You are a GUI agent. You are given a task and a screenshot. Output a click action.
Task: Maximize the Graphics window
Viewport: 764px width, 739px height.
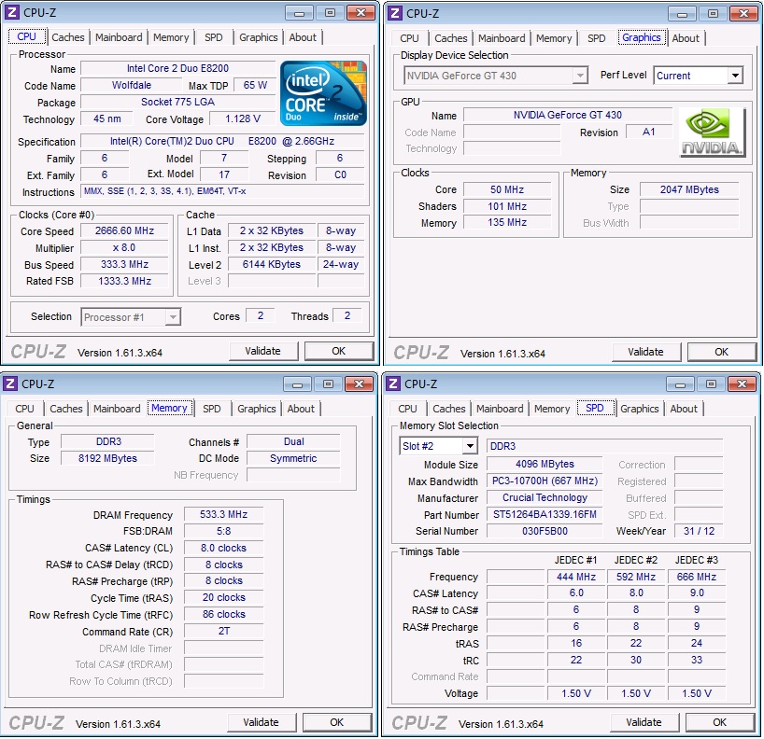713,14
